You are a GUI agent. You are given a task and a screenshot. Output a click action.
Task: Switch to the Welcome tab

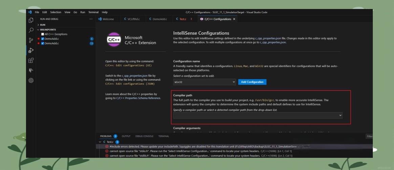pyautogui.click(x=108, y=19)
